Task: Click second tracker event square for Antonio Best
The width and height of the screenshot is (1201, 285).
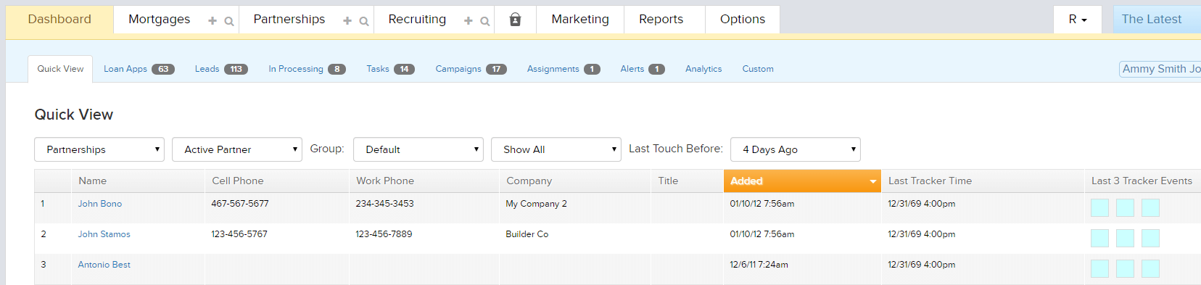Action: [1126, 268]
